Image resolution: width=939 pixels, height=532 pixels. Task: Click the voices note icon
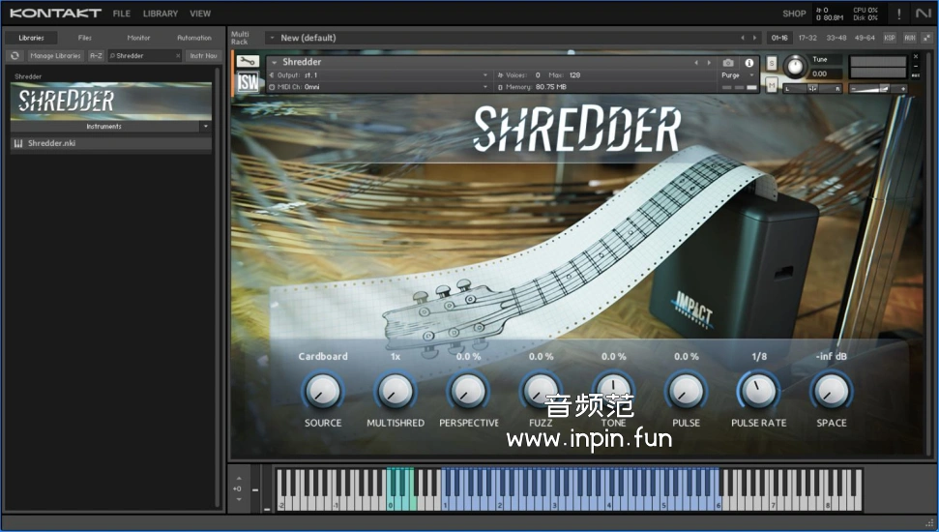(x=500, y=75)
